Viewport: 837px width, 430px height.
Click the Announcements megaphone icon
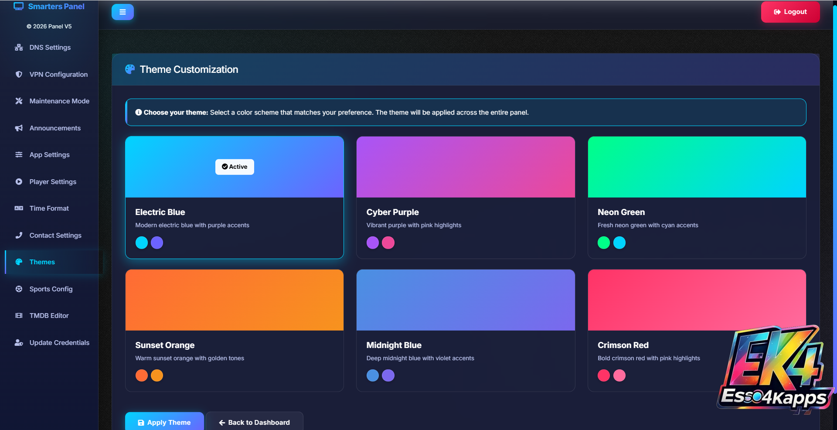tap(19, 128)
